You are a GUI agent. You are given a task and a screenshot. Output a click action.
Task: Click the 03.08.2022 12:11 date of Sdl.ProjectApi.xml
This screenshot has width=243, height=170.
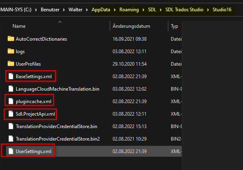130,114
